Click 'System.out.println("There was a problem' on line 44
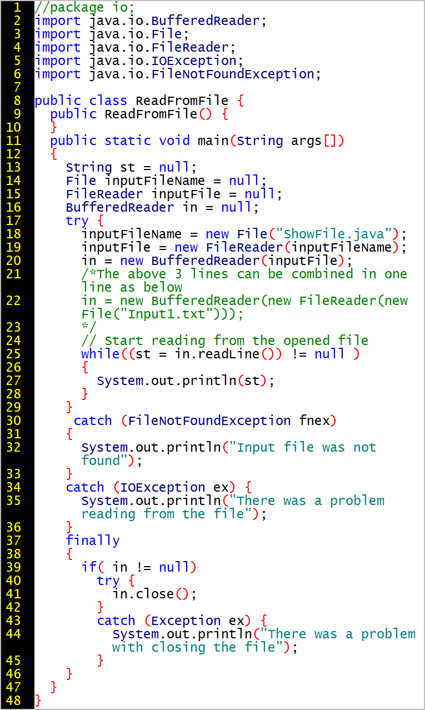Viewport: 425px width, 710px height. 263,634
